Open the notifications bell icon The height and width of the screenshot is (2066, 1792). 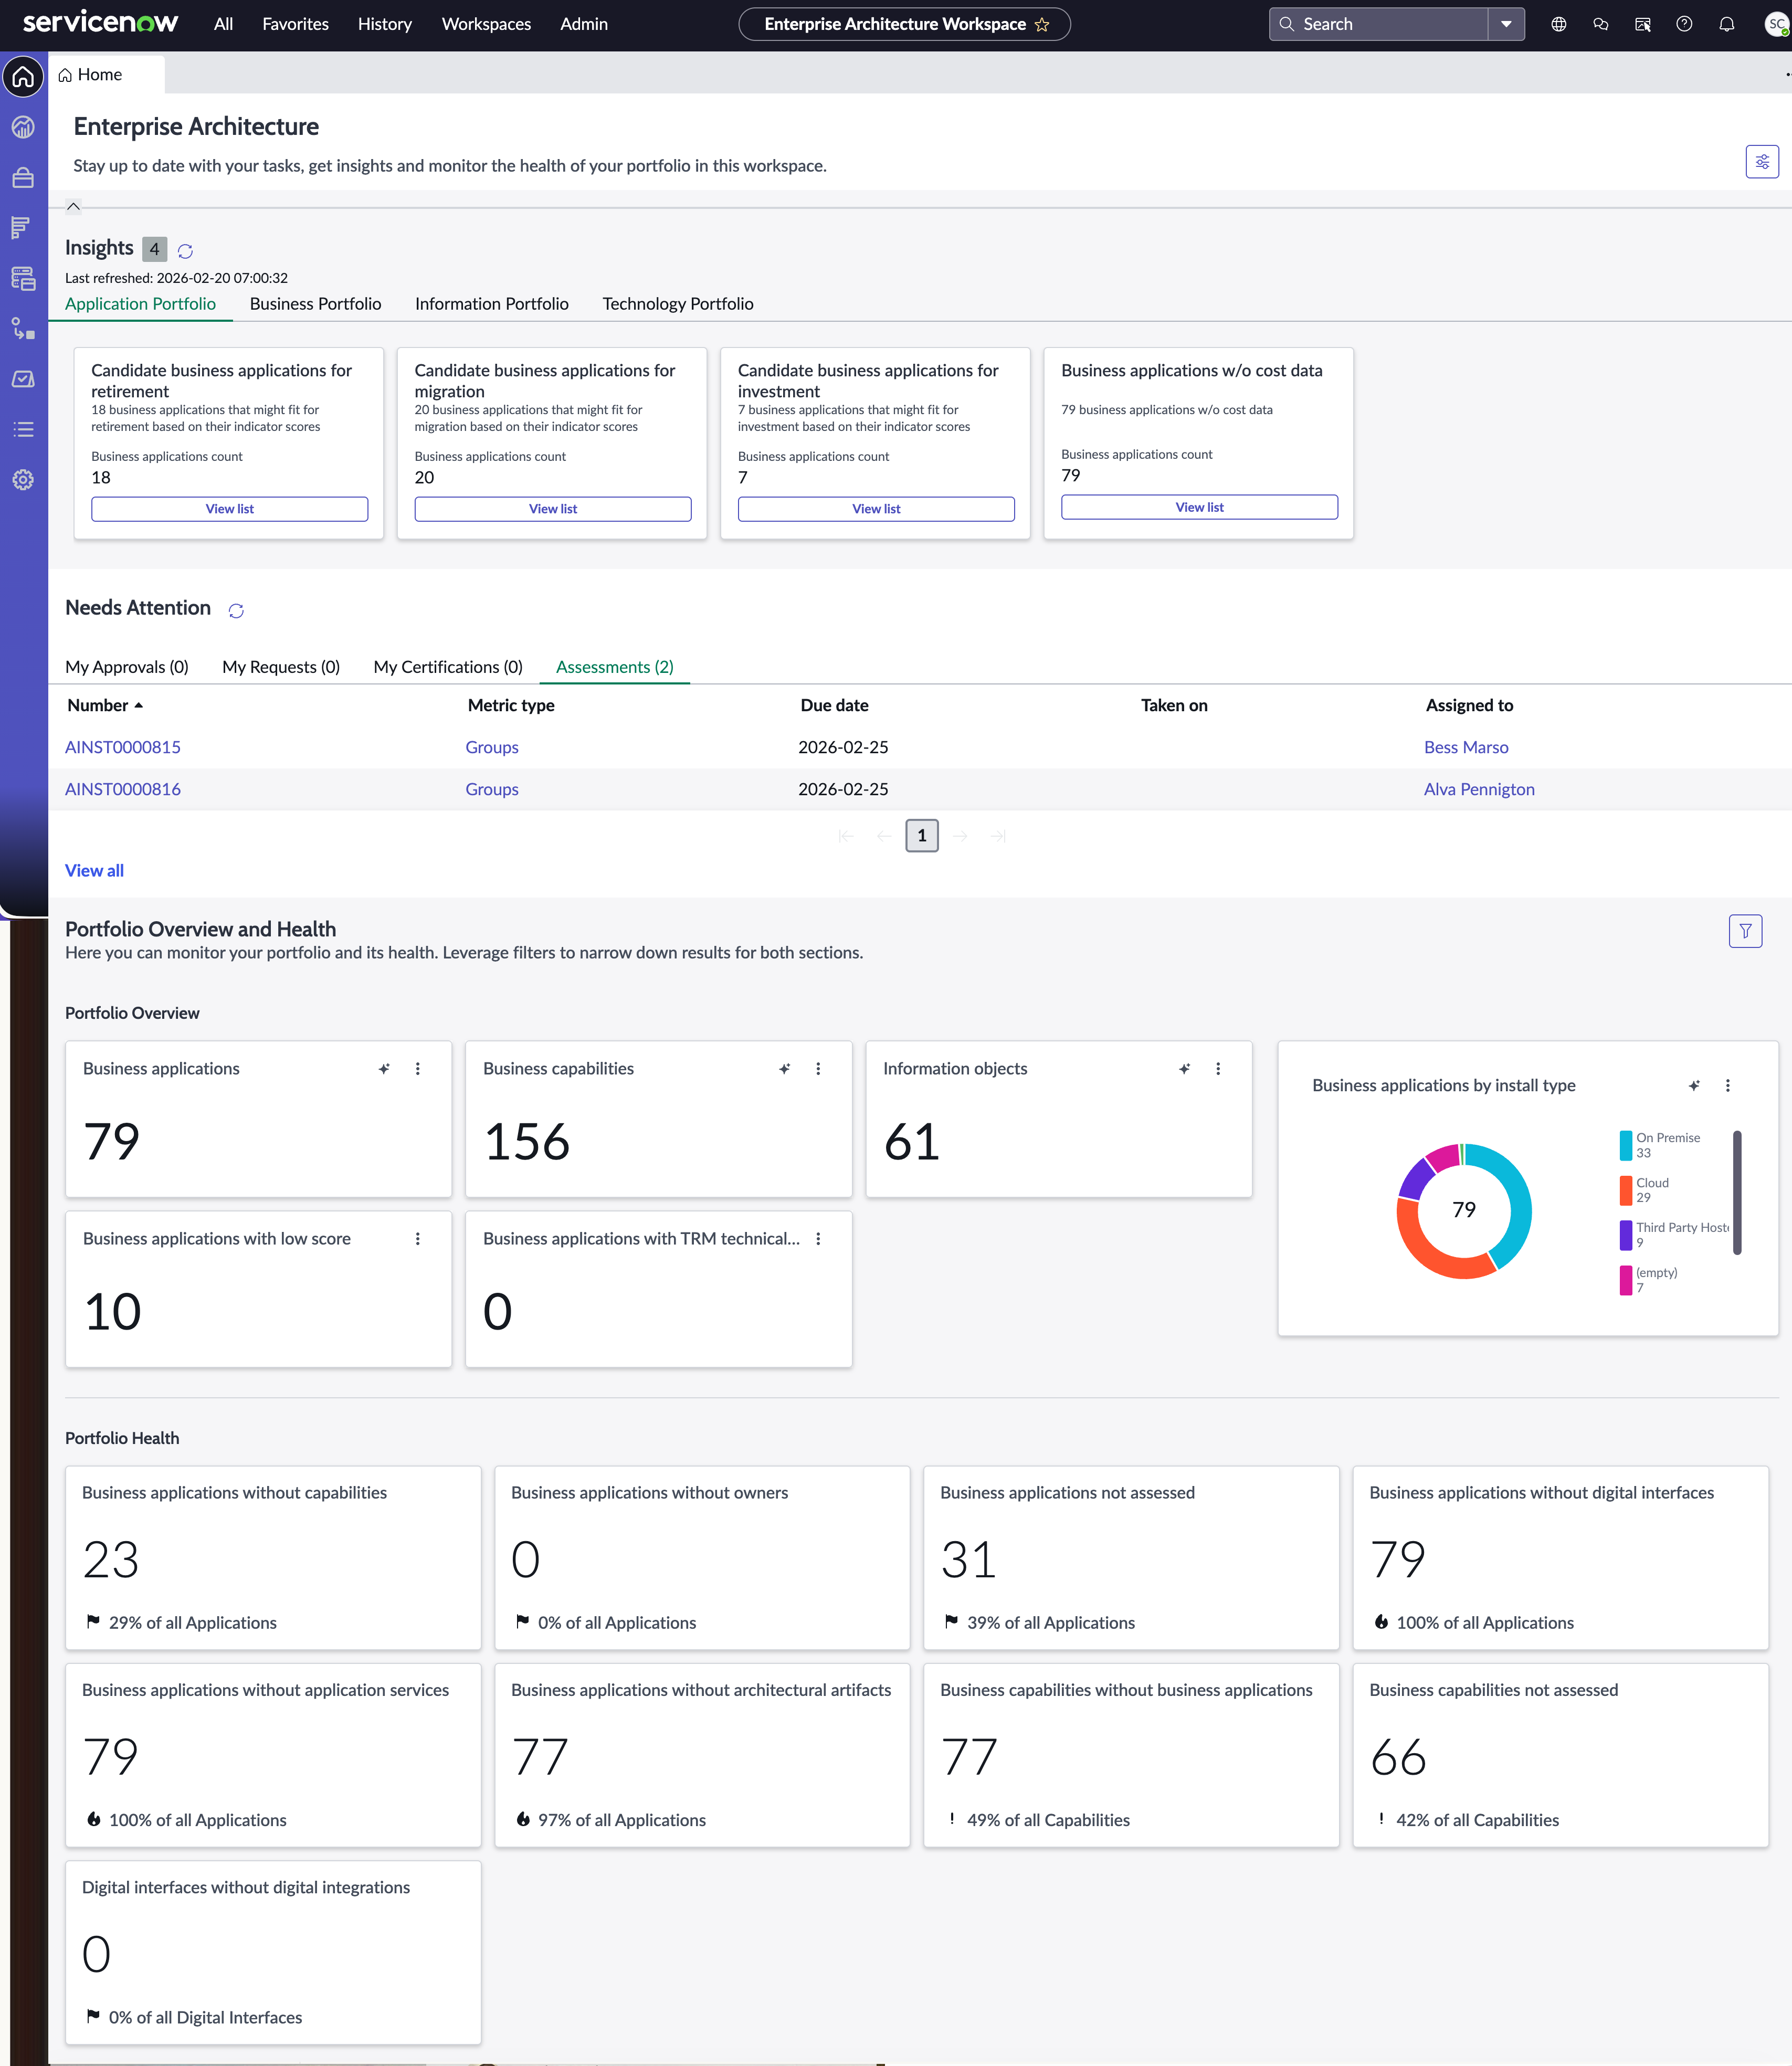click(x=1726, y=24)
